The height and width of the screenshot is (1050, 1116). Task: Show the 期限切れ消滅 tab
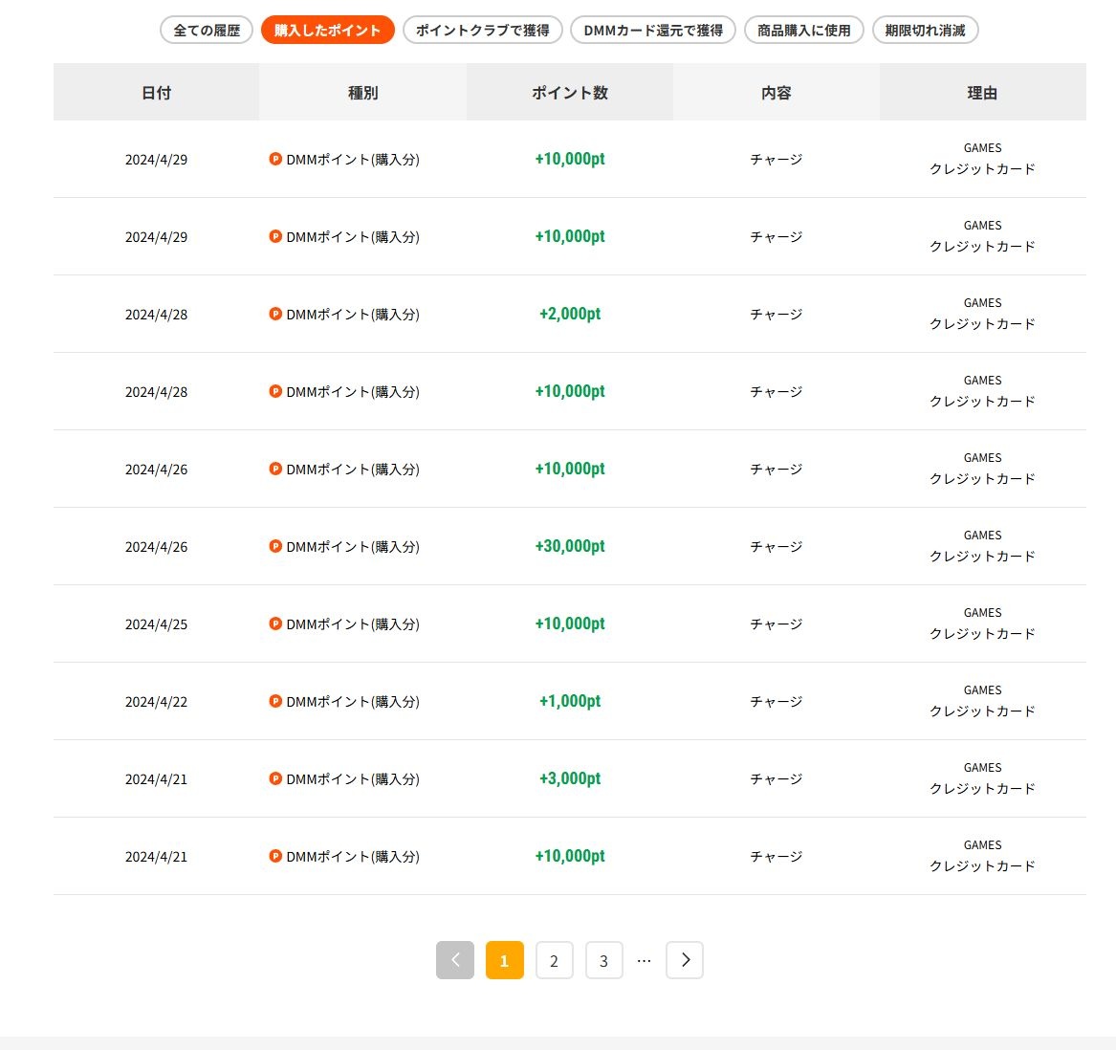click(x=925, y=31)
